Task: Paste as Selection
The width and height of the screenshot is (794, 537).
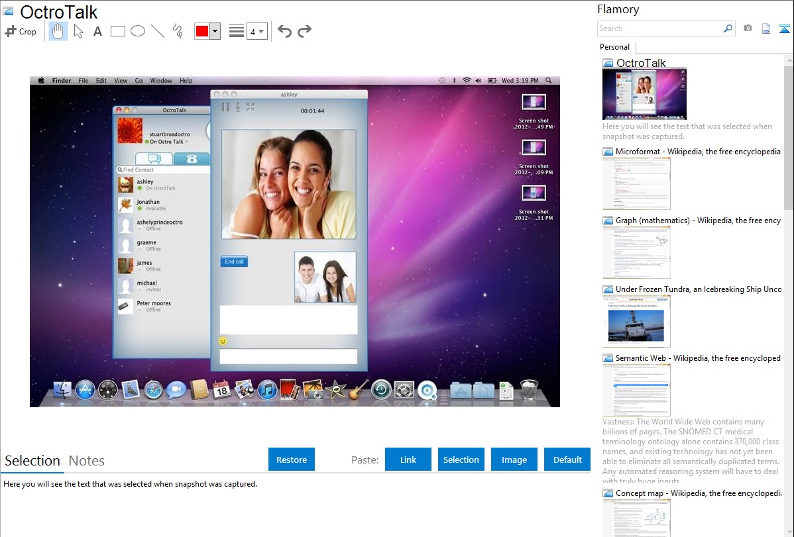Action: [x=461, y=460]
